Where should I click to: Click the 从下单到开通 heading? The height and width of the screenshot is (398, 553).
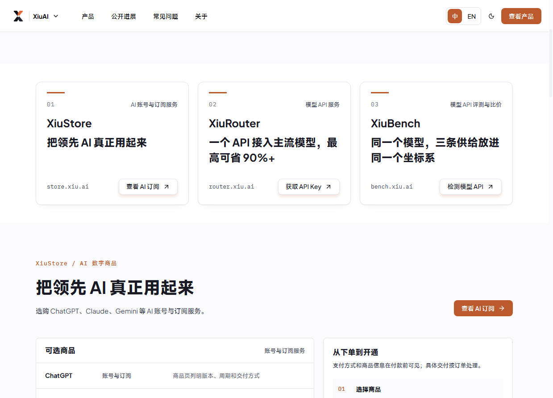[356, 352]
